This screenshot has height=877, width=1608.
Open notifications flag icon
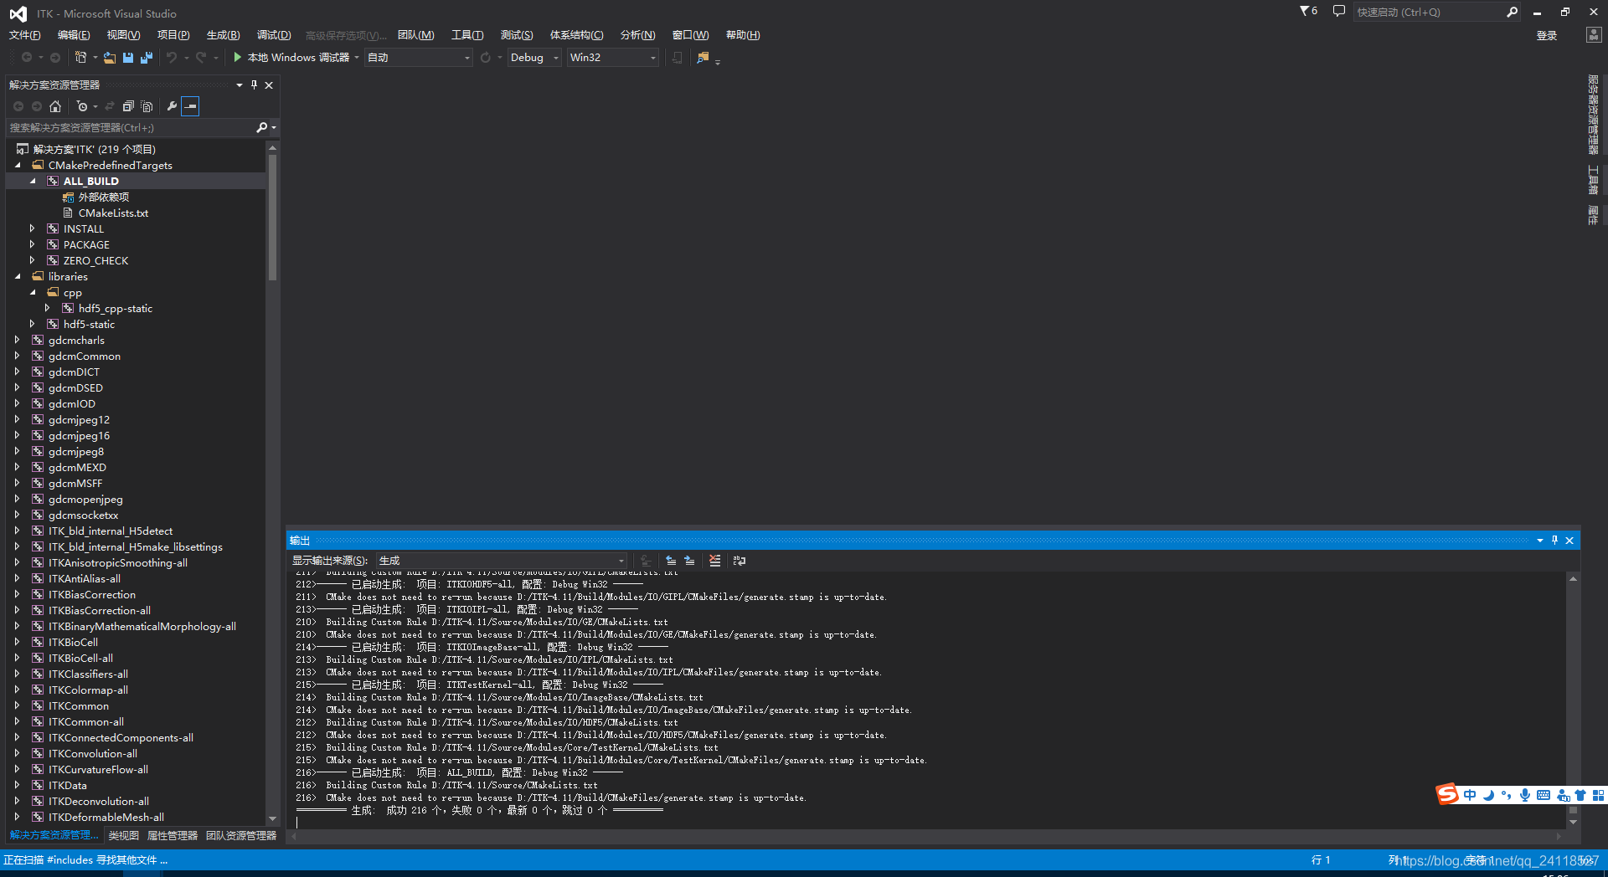pos(1308,11)
